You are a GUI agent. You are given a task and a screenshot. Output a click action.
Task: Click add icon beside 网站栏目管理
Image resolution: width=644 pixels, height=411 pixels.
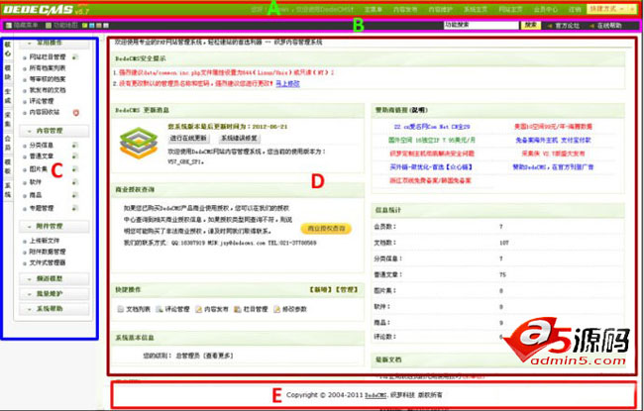coord(75,57)
